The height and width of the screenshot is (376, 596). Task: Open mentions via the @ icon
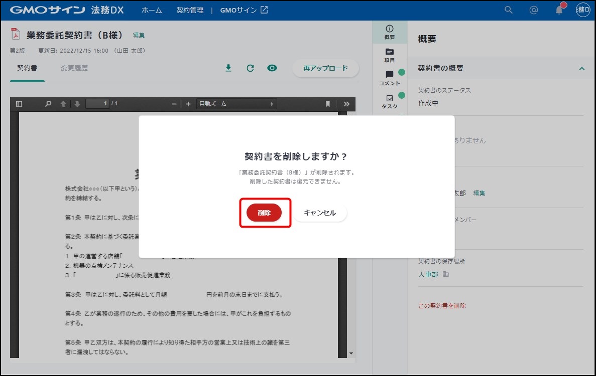click(x=534, y=10)
